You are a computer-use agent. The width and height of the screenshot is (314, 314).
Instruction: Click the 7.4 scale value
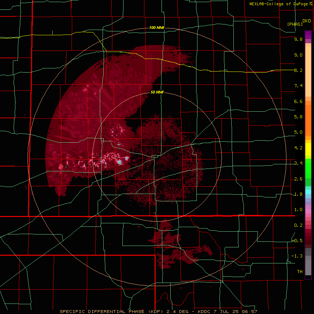pos(298,86)
